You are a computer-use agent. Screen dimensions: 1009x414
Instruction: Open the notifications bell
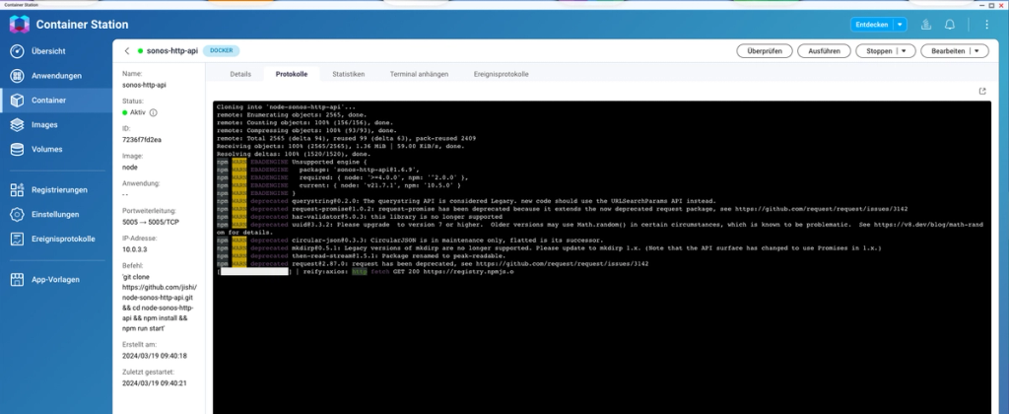(949, 25)
